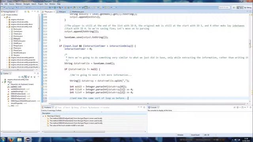Collapse the Frozen 1.8 project node
253x142 pixels.
[x=2, y=15]
